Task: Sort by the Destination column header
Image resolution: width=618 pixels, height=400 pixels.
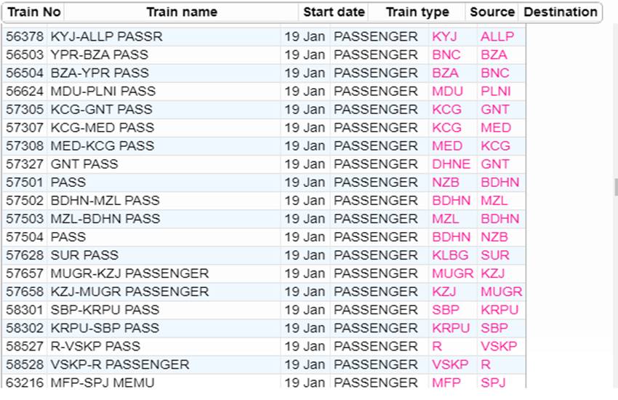Action: pos(560,12)
